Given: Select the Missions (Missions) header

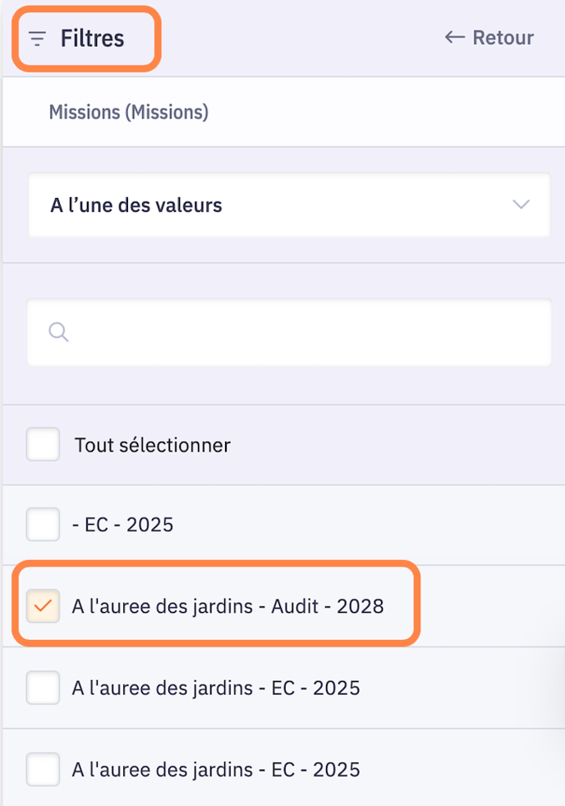Looking at the screenshot, I should pyautogui.click(x=129, y=112).
